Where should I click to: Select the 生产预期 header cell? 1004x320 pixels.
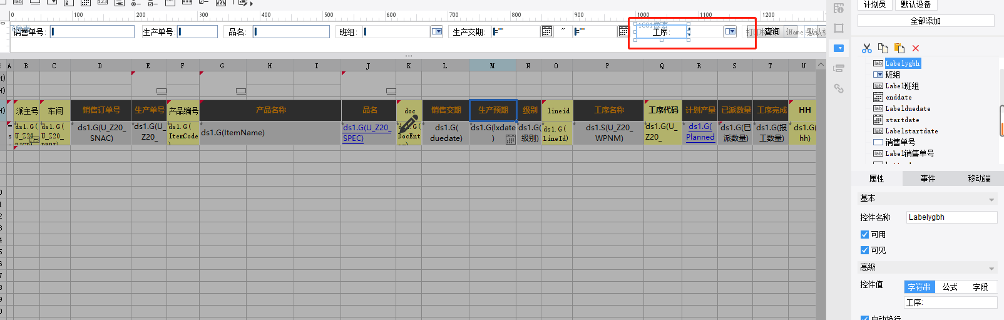[x=493, y=110]
